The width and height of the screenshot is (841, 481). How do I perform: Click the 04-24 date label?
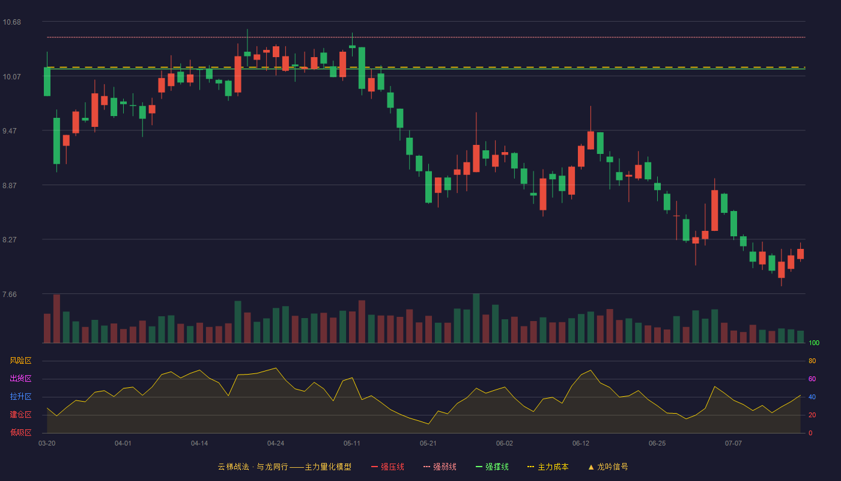click(276, 443)
